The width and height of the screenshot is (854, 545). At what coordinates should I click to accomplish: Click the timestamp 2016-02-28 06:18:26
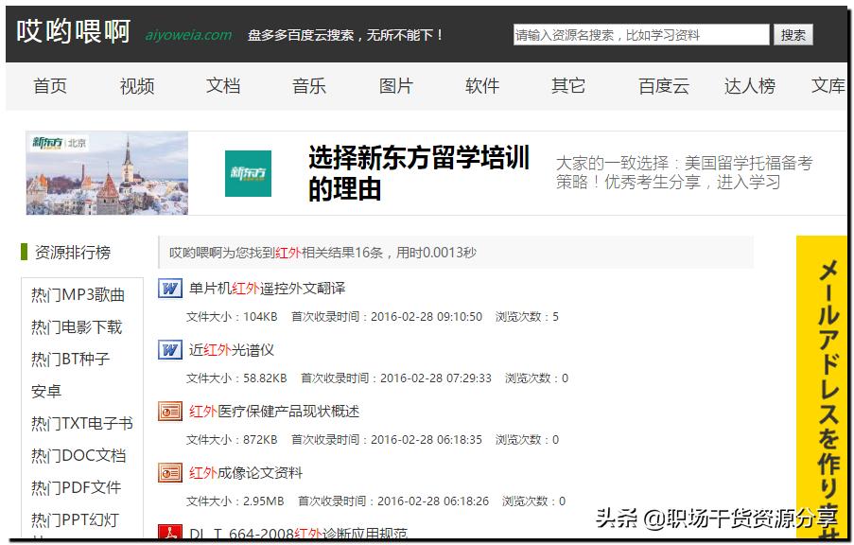[x=433, y=501]
